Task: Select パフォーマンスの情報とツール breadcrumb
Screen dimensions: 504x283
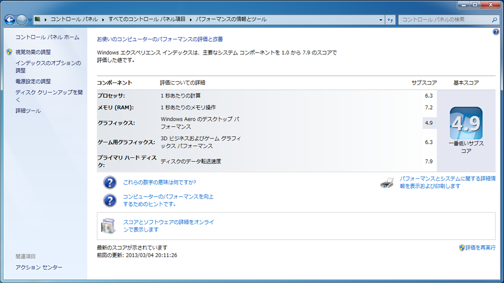Action: click(231, 19)
